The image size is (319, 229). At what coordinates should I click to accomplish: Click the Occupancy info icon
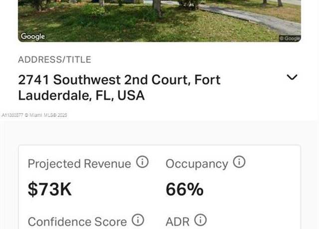(239, 162)
